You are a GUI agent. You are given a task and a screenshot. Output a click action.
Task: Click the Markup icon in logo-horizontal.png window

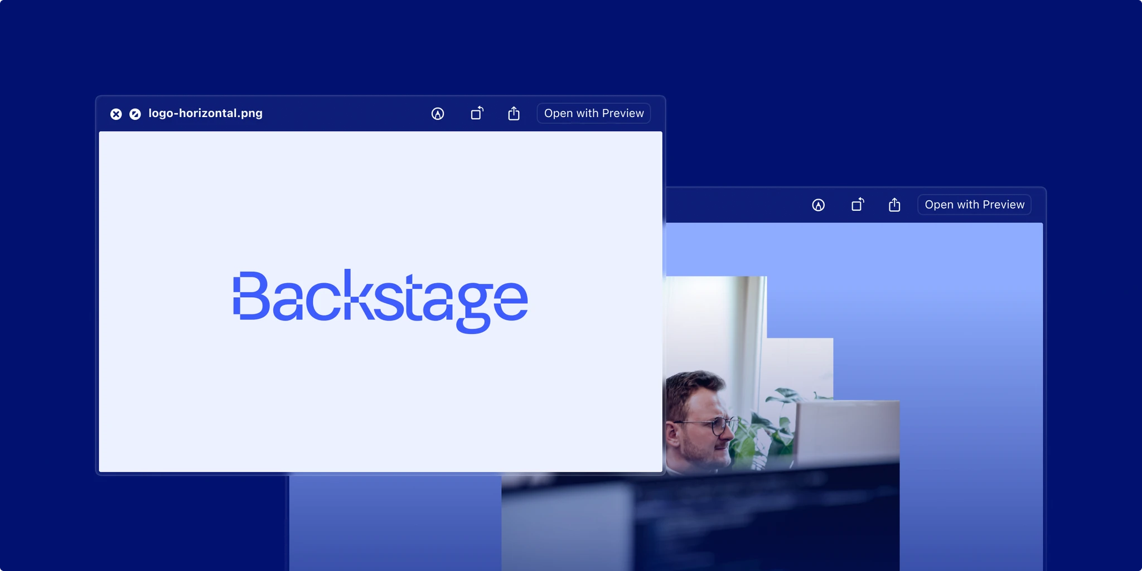[438, 114]
